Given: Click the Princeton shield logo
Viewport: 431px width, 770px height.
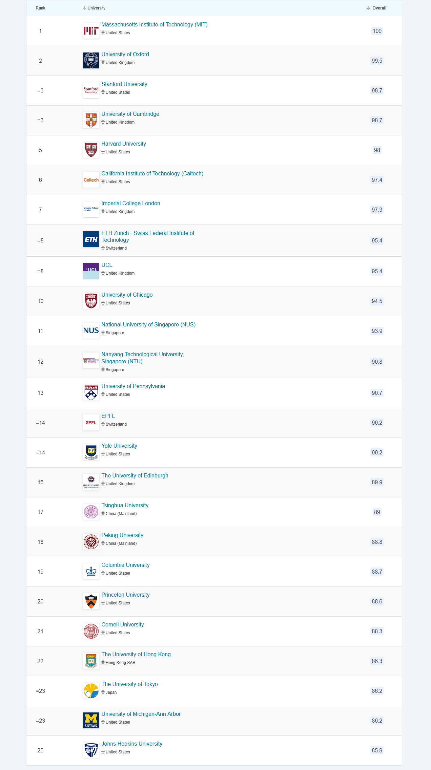Looking at the screenshot, I should tap(91, 601).
